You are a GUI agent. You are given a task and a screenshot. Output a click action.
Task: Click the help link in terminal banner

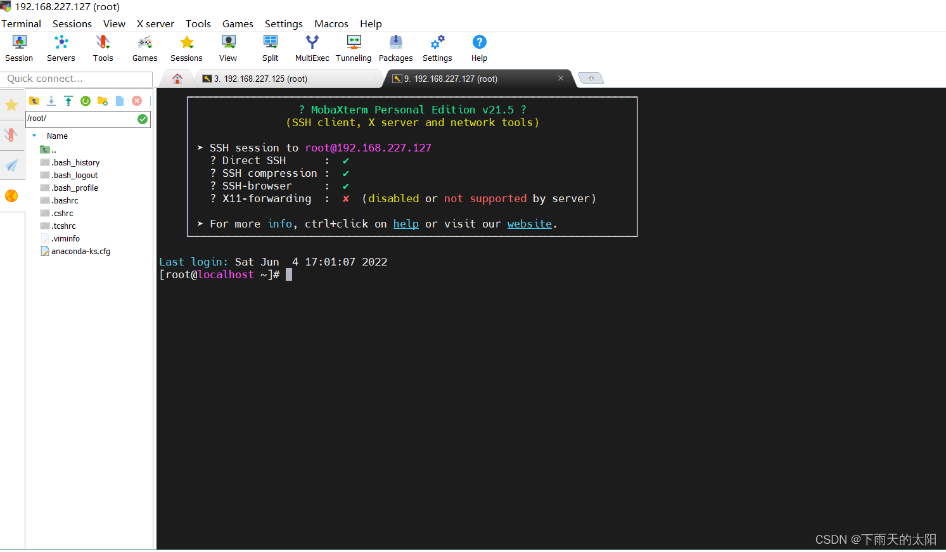click(406, 224)
